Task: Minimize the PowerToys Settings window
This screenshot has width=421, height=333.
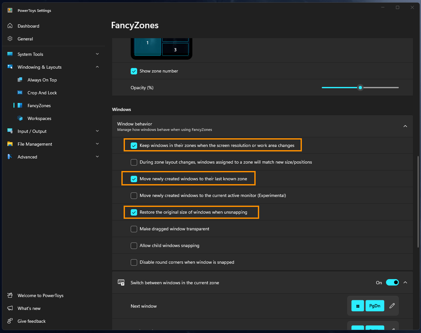Action: 383,7
